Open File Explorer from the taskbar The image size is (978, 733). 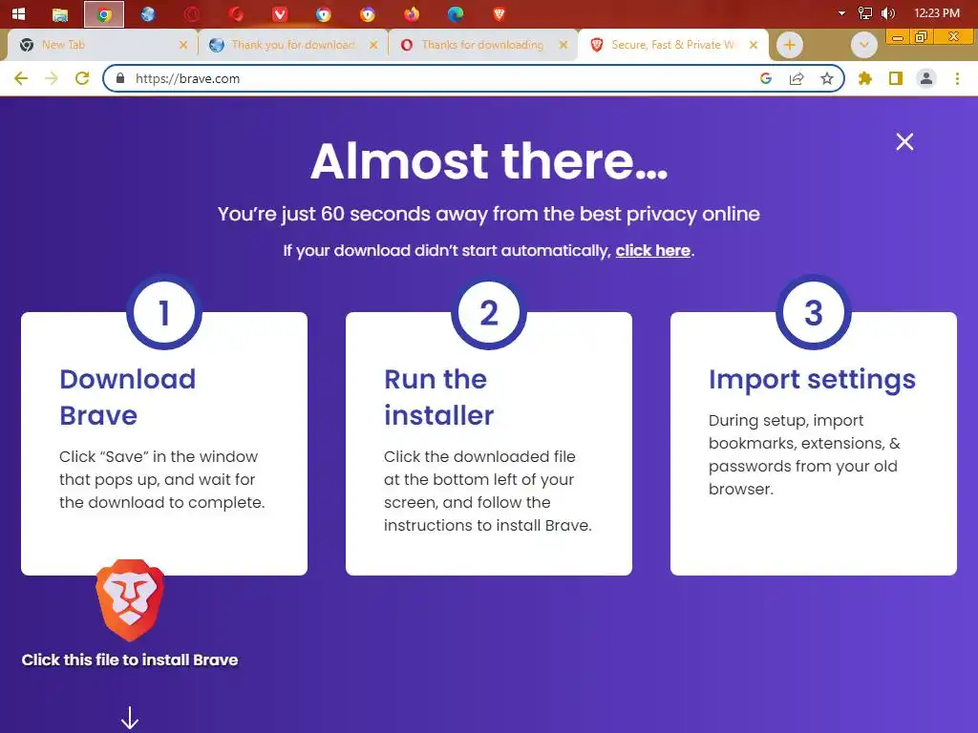pos(60,13)
